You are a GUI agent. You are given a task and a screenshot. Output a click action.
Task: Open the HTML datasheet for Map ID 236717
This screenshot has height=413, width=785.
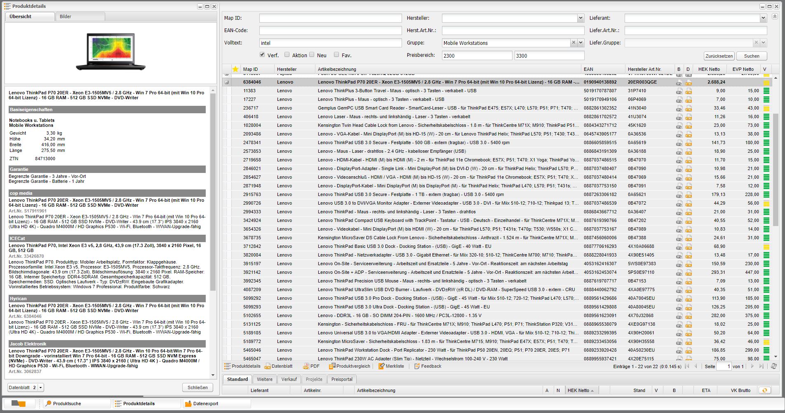[x=688, y=108]
